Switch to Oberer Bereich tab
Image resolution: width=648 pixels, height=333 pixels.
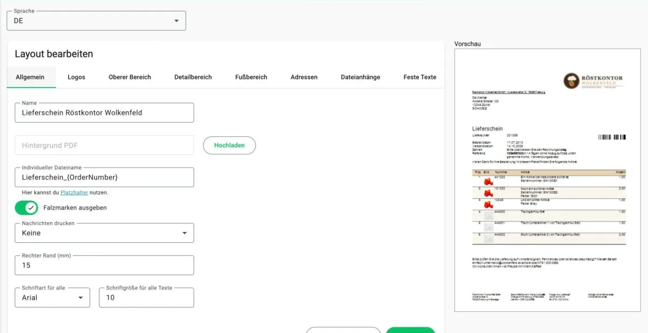[130, 77]
